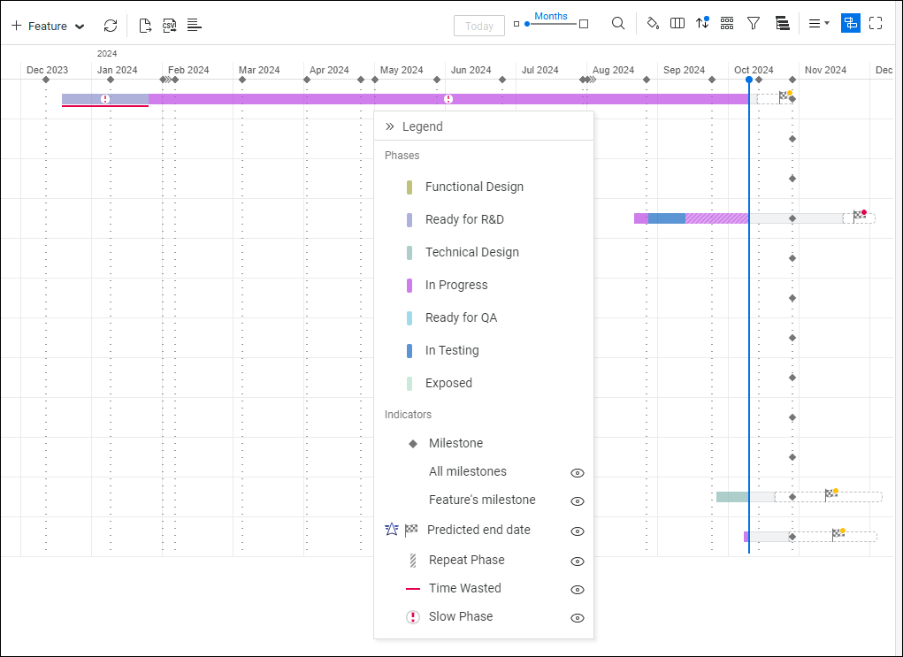Viewport: 903px width, 657px height.
Task: Export the chart to CSV
Action: pyautogui.click(x=169, y=25)
